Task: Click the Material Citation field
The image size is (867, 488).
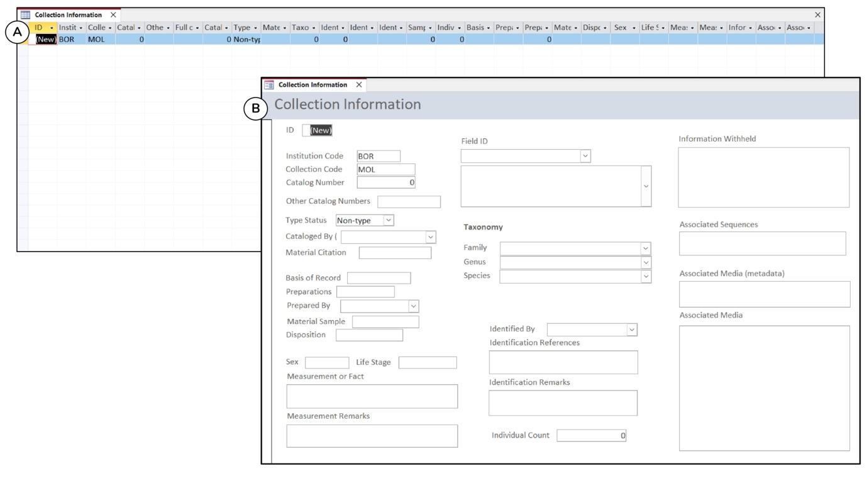Action: click(395, 253)
